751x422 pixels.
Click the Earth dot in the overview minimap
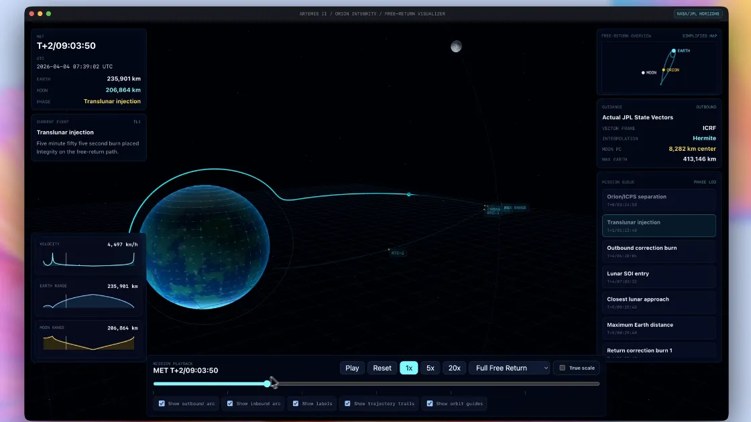pyautogui.click(x=674, y=51)
